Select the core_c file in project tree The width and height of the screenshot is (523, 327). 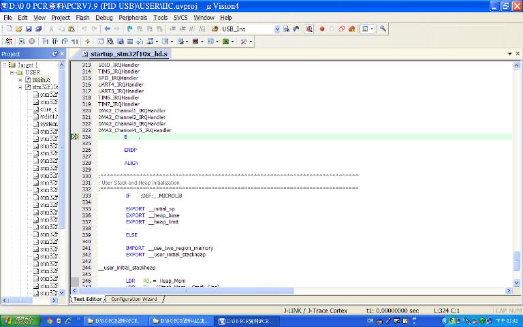(49, 109)
